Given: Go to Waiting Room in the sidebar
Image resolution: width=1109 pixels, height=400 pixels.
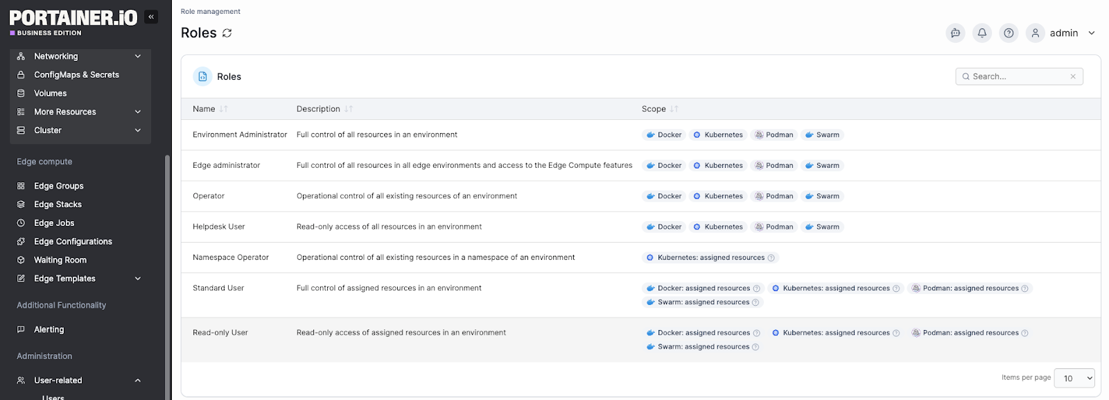Looking at the screenshot, I should 60,260.
